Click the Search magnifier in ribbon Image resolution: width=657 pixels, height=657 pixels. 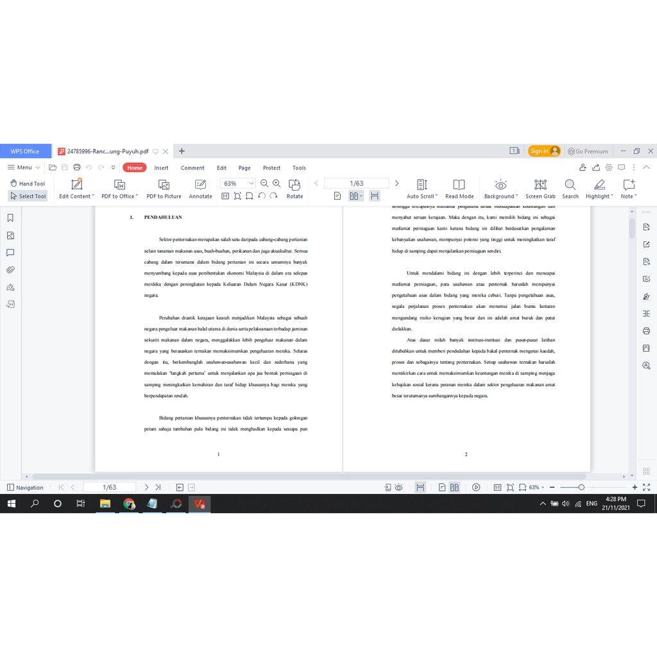point(570,189)
